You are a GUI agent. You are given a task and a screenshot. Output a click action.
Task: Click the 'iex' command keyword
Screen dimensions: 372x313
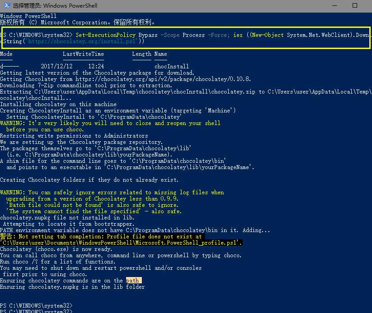(x=238, y=35)
